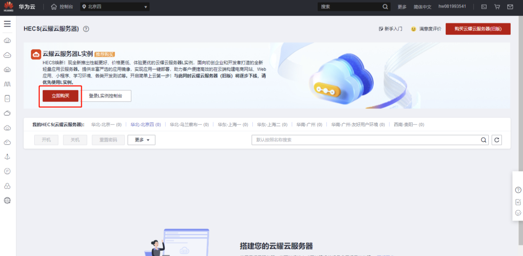Screen dimensions: 523x256
Task: Switch to 华北-北京四 (0) region tab
Action: click(x=145, y=125)
